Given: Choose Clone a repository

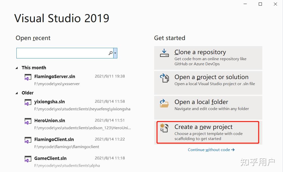Looking at the screenshot, I should [208, 58].
